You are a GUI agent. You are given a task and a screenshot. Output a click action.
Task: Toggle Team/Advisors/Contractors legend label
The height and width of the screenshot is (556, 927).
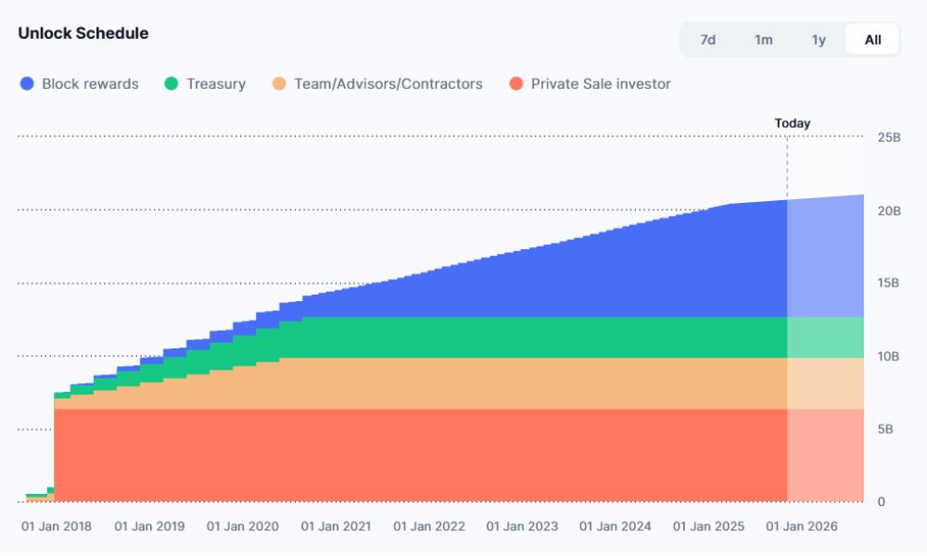388,84
